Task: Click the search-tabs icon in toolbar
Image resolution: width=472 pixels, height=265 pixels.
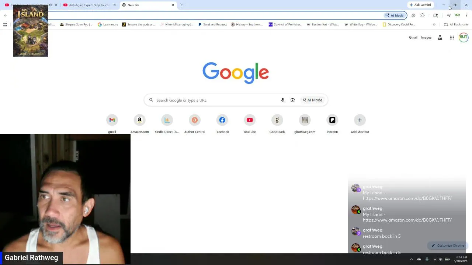Action: tap(435, 15)
